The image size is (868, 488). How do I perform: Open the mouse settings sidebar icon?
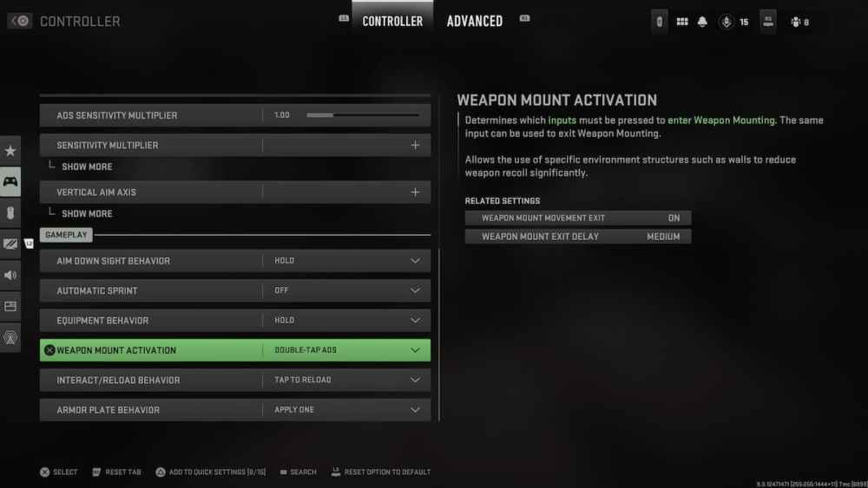click(x=10, y=212)
